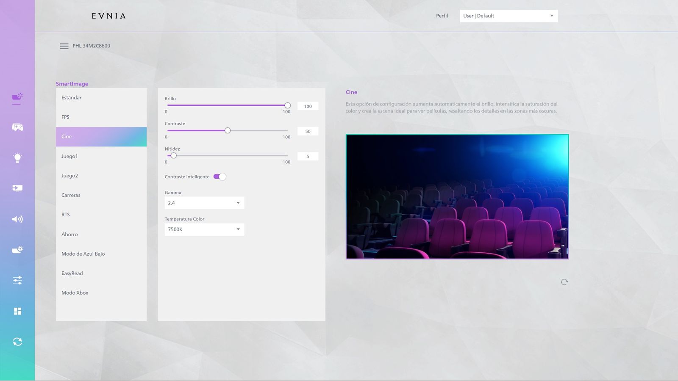Toggle the Contraste inteligente switch
The width and height of the screenshot is (678, 381).
pos(220,177)
